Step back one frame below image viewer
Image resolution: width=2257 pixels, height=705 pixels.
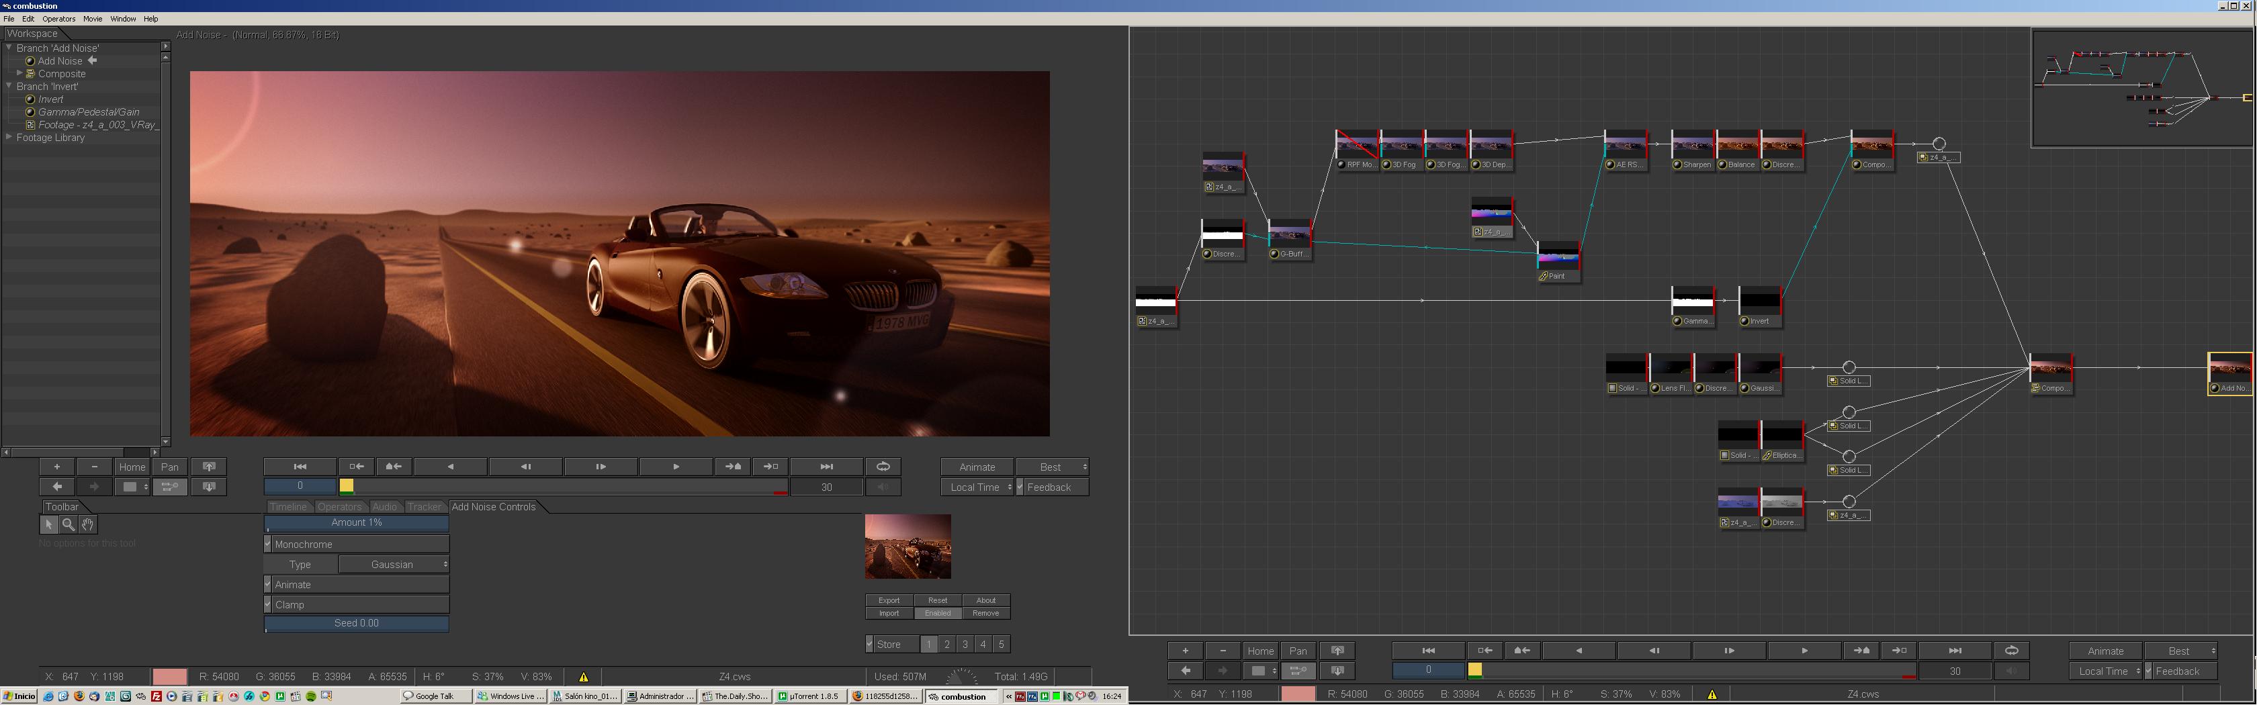(x=526, y=467)
